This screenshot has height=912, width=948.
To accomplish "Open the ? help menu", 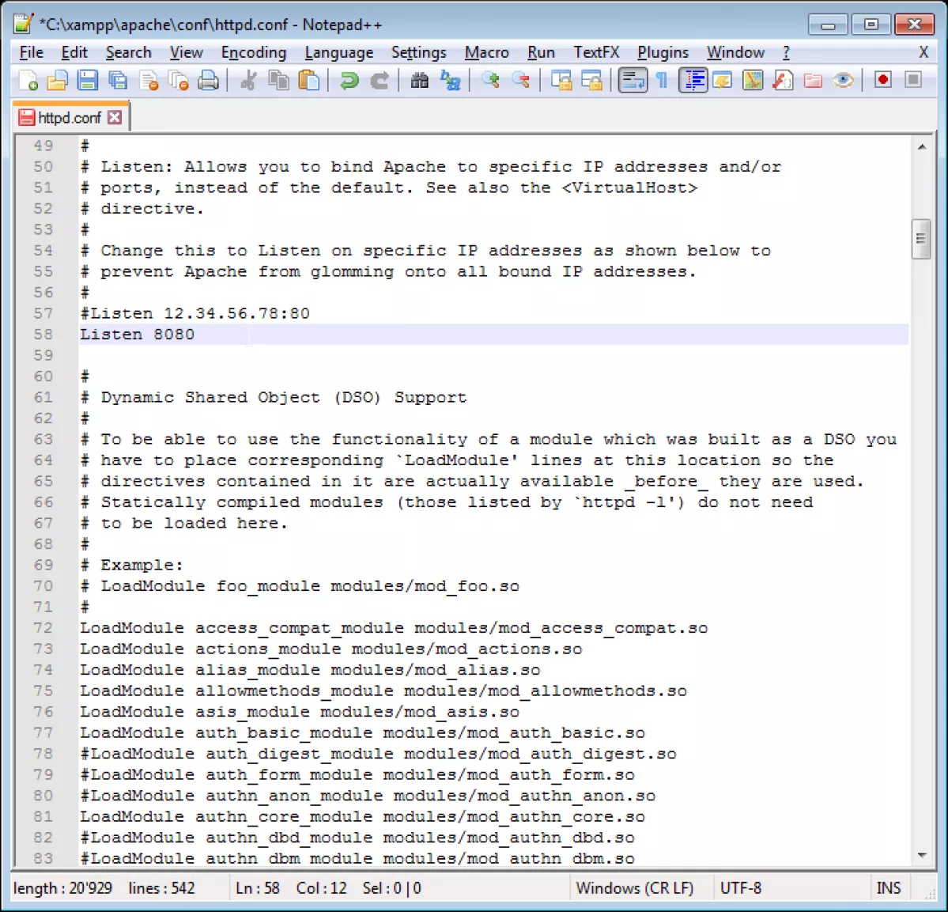I will (x=786, y=53).
